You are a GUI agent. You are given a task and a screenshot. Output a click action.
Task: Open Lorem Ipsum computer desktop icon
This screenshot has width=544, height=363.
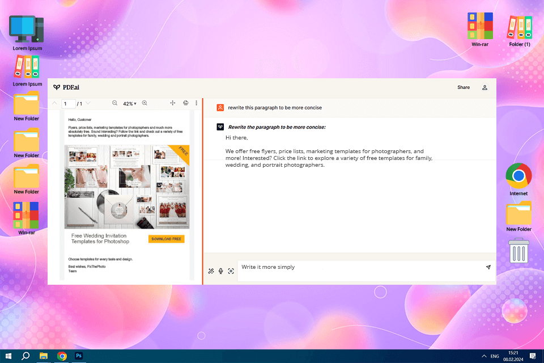pyautogui.click(x=27, y=33)
